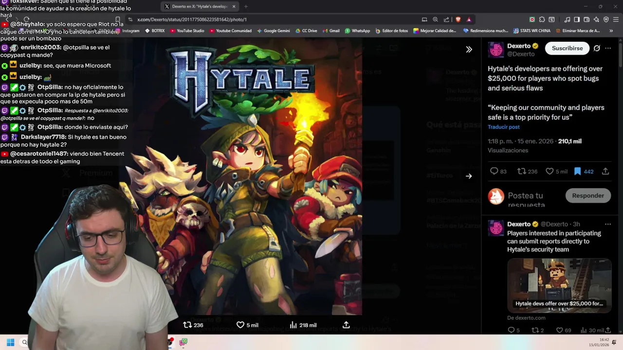This screenshot has width=623, height=350.
Task: Open extensions puzzle-piece icon
Action: coord(542,19)
